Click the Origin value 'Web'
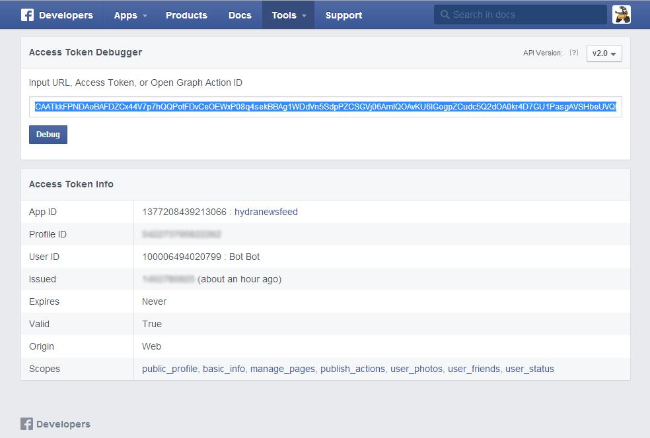This screenshot has height=438, width=650. [x=151, y=346]
